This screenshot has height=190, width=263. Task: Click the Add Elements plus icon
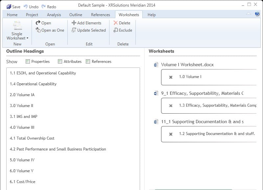point(73,23)
